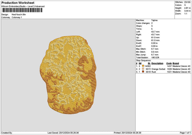Click the 'Description' column header
192x135 pixels.
coord(157,63)
